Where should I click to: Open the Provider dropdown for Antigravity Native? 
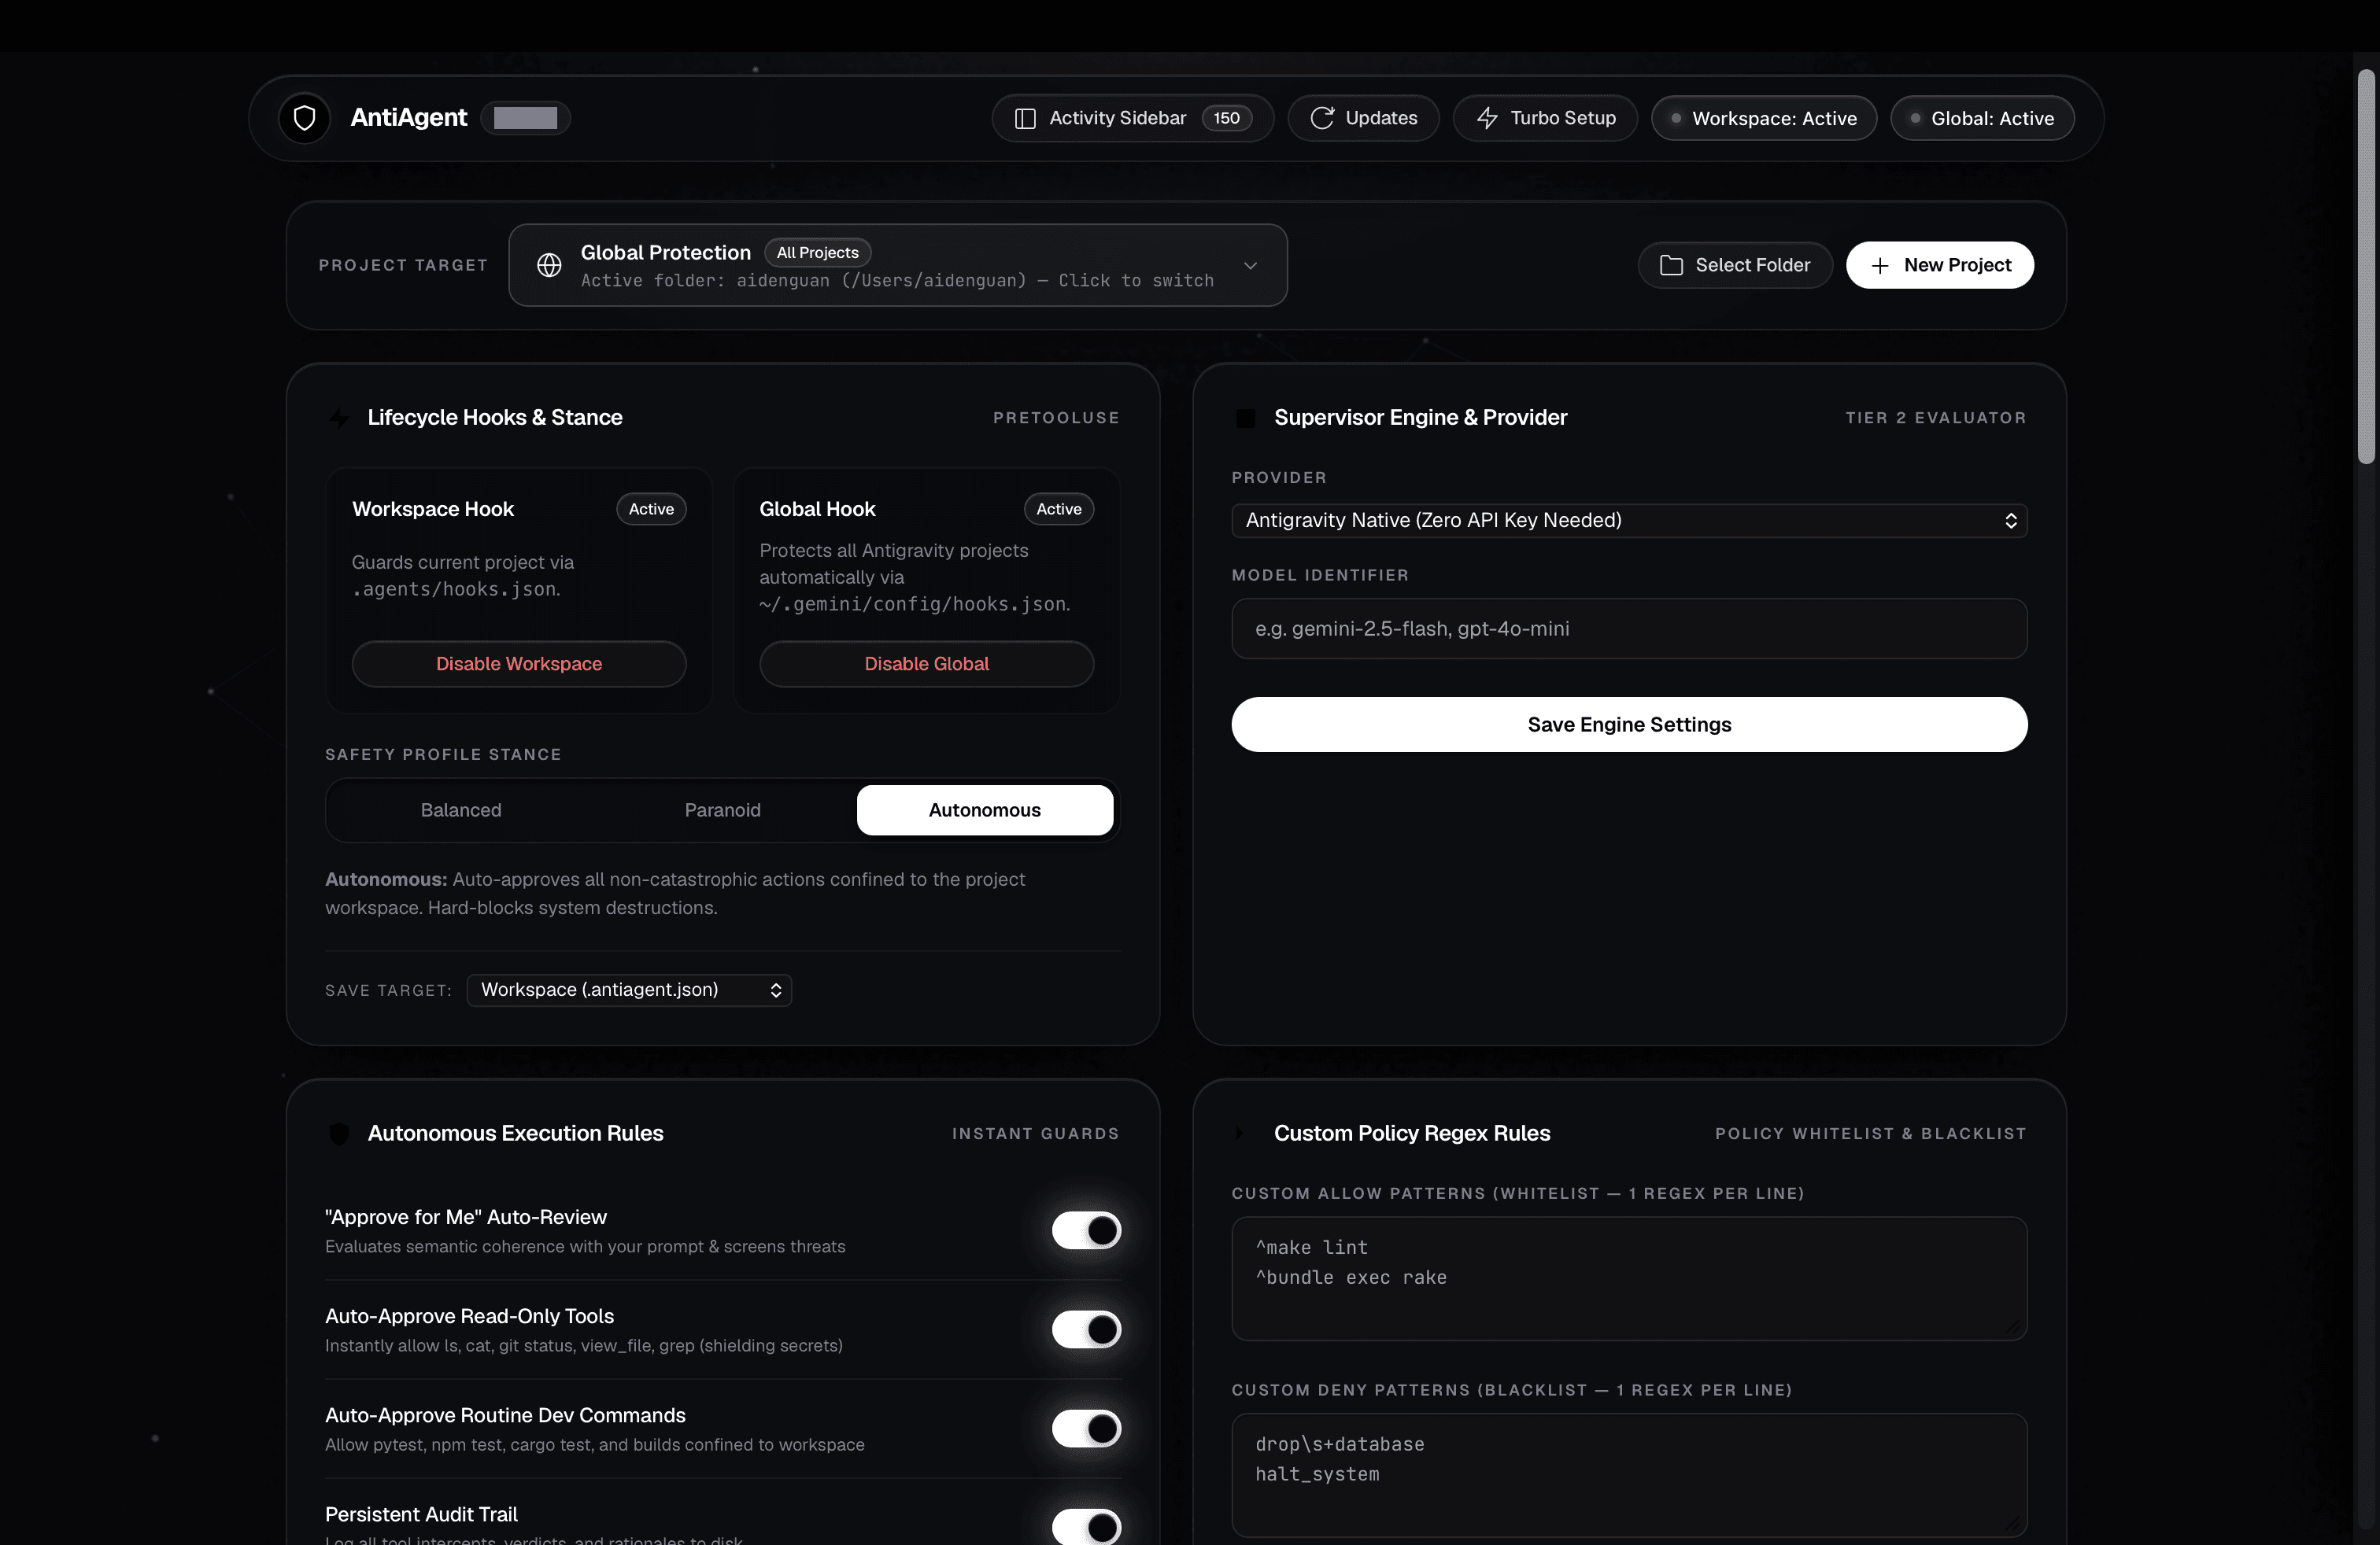click(x=1629, y=521)
